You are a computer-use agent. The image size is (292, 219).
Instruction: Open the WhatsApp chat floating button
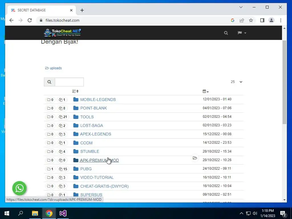coord(19,188)
